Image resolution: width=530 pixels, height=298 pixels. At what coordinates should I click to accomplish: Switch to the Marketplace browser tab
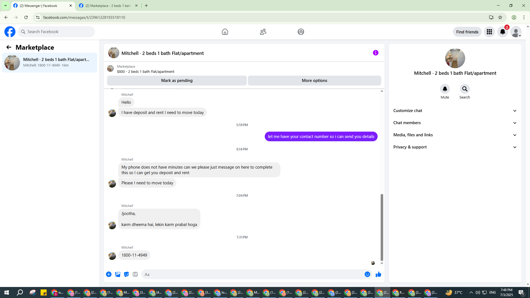coord(108,6)
